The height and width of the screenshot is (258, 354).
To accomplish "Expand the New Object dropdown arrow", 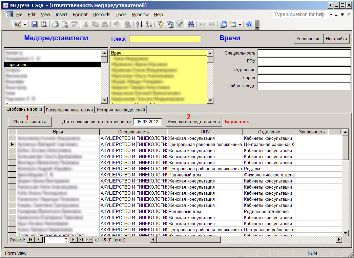I will click(240, 24).
